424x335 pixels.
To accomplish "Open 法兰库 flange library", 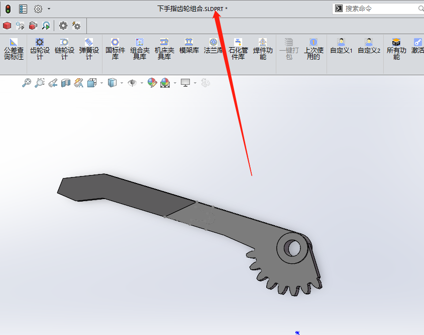I will point(214,46).
